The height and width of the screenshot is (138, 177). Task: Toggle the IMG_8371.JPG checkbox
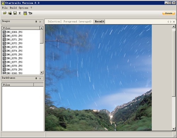coord(4,40)
